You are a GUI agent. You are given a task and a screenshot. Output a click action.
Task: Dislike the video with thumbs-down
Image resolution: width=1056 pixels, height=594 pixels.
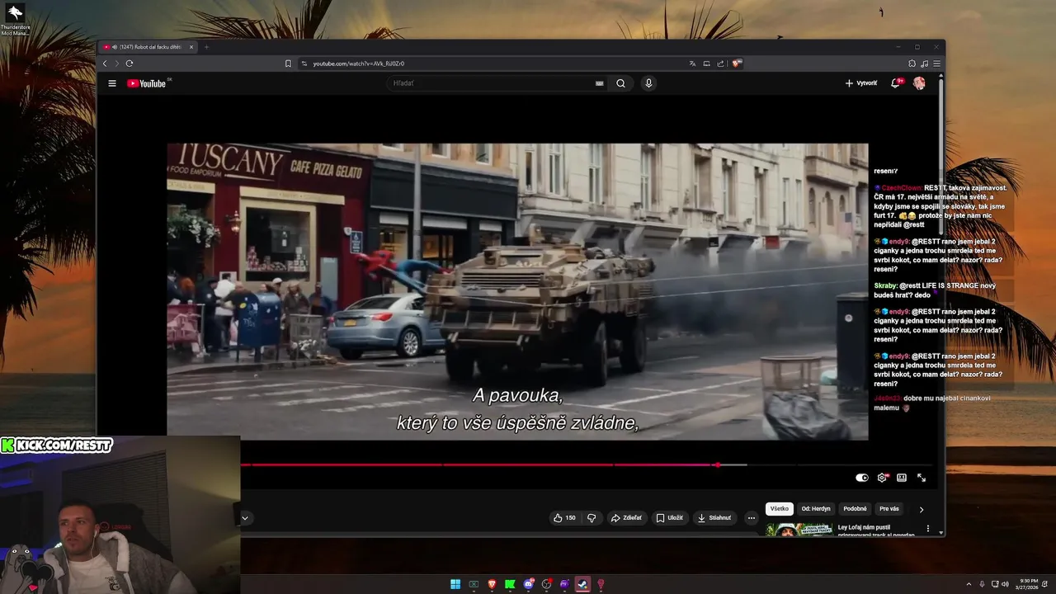point(592,518)
